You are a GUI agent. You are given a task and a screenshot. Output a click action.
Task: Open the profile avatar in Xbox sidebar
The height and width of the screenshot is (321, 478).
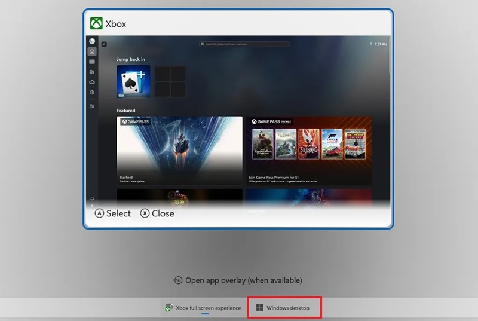(x=92, y=41)
